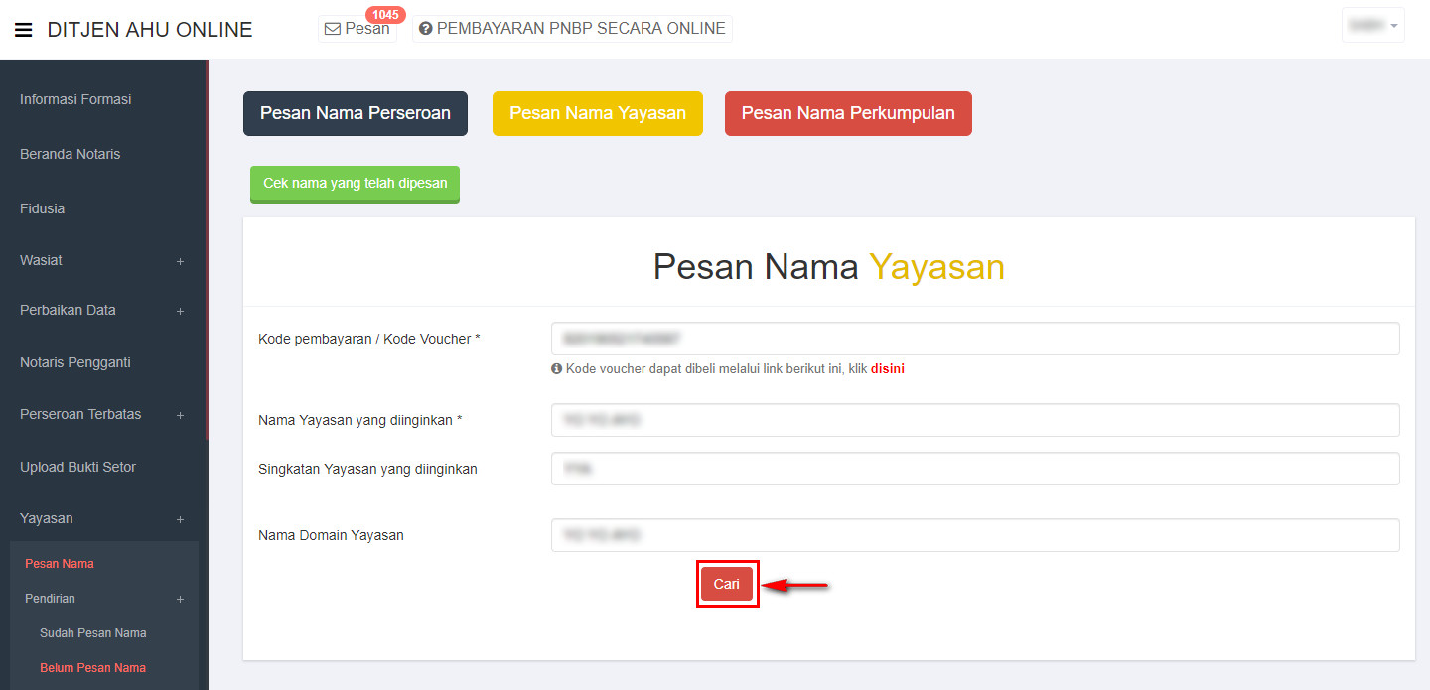Select Fidusia from the sidebar

coord(42,208)
